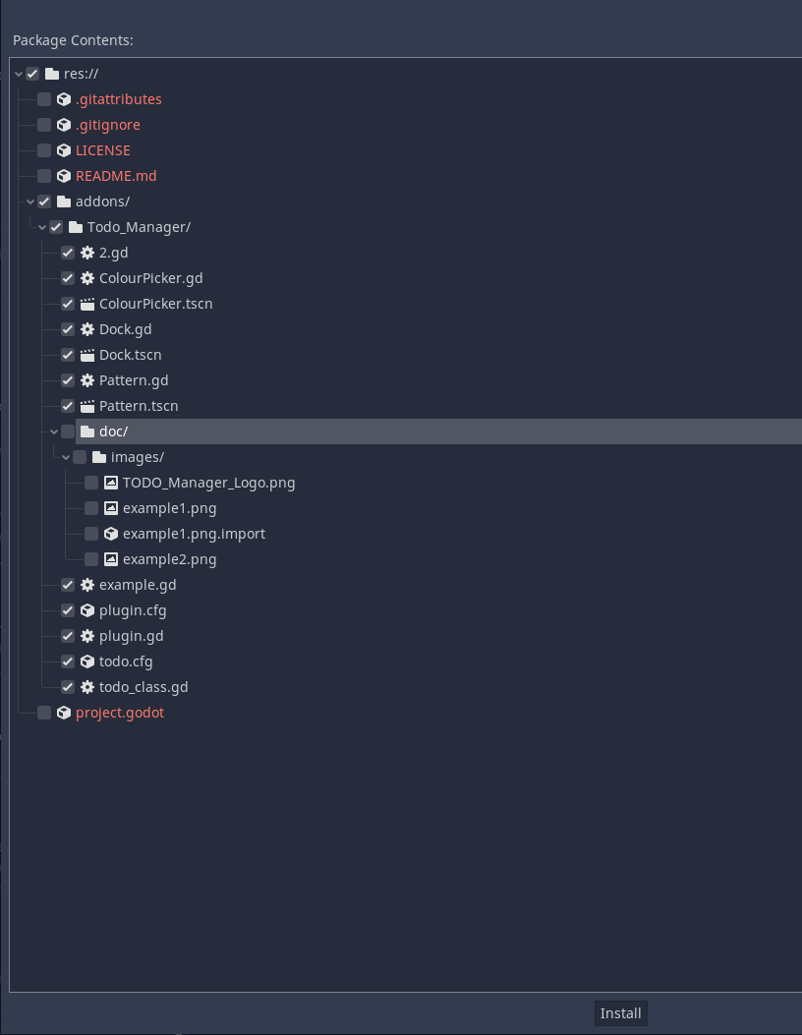Click the scene clapperboard icon beside Dock.tscn
Image resolution: width=802 pixels, height=1035 pixels.
87,355
